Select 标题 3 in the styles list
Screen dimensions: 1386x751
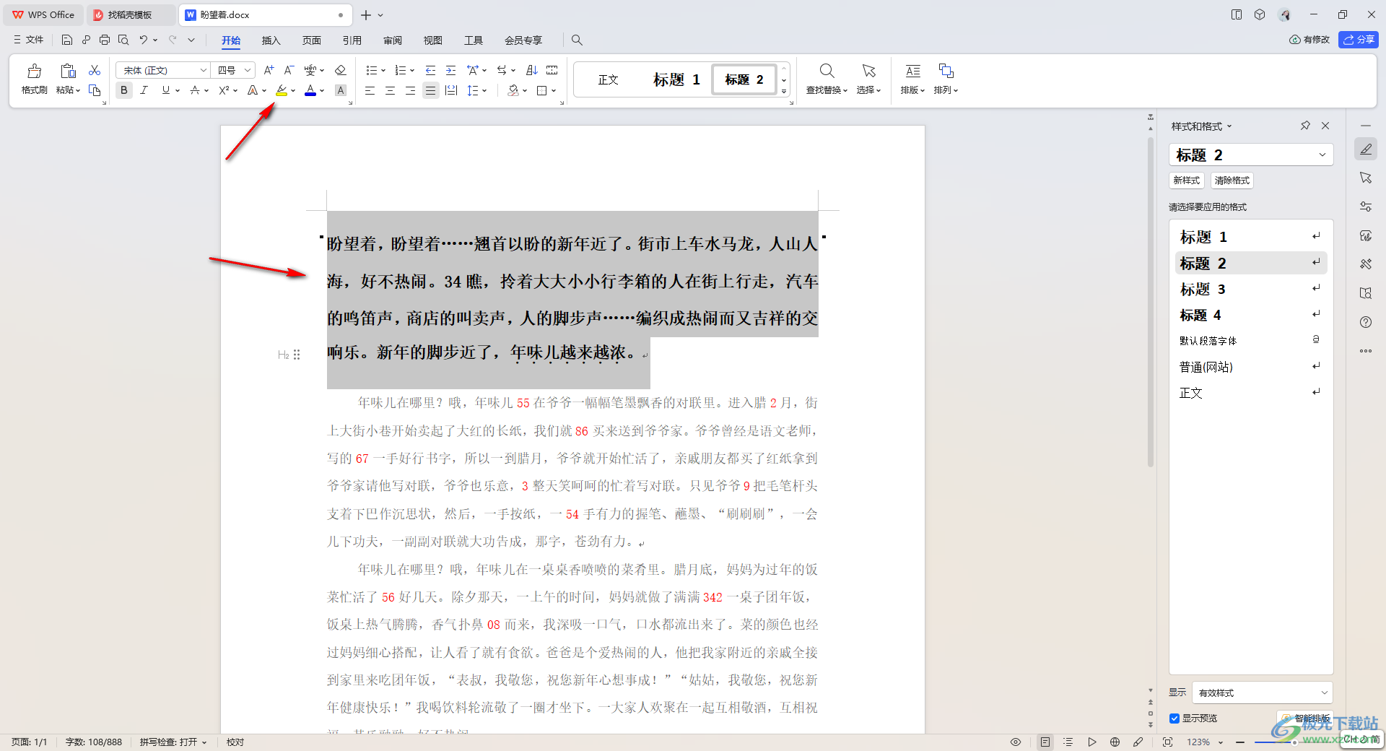1250,289
